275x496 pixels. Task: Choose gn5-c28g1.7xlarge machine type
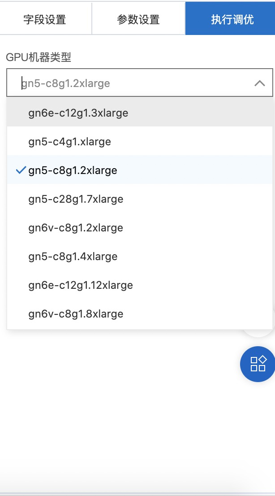click(139, 199)
